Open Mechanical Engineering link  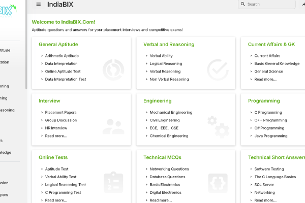pos(171,113)
